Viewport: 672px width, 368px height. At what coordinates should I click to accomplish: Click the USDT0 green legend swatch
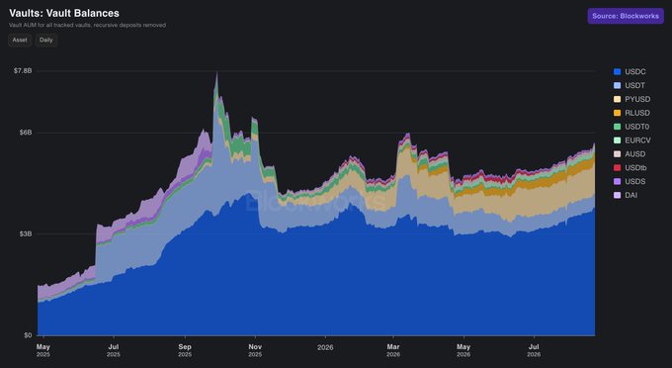(x=617, y=127)
